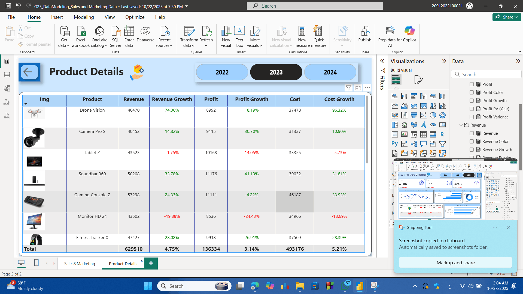Enable the Revenue Growth field
The height and width of the screenshot is (294, 523).
pos(472,149)
